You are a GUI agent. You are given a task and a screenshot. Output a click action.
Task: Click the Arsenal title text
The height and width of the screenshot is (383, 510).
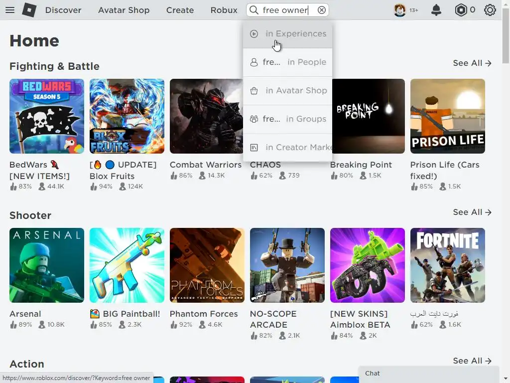(x=25, y=314)
